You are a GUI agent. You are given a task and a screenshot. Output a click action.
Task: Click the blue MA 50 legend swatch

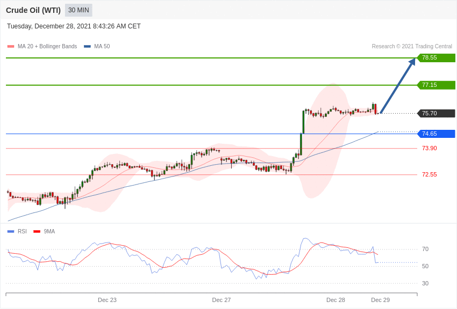tap(88, 47)
